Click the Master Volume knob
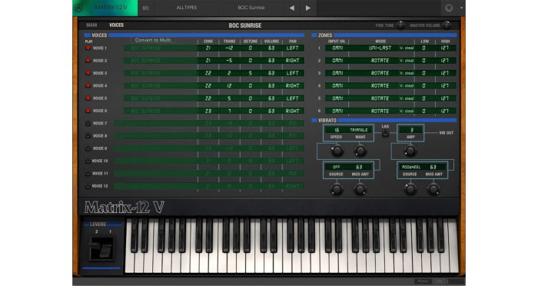Viewport: 538px width, 286px height. 447,25
